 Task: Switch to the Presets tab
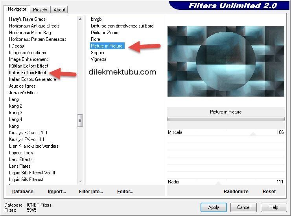click(x=40, y=9)
